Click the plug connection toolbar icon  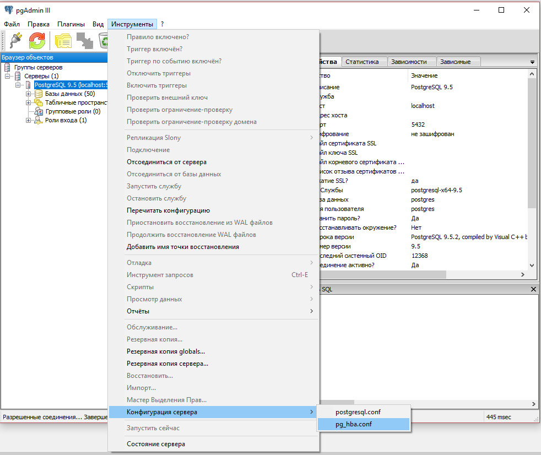[x=15, y=41]
